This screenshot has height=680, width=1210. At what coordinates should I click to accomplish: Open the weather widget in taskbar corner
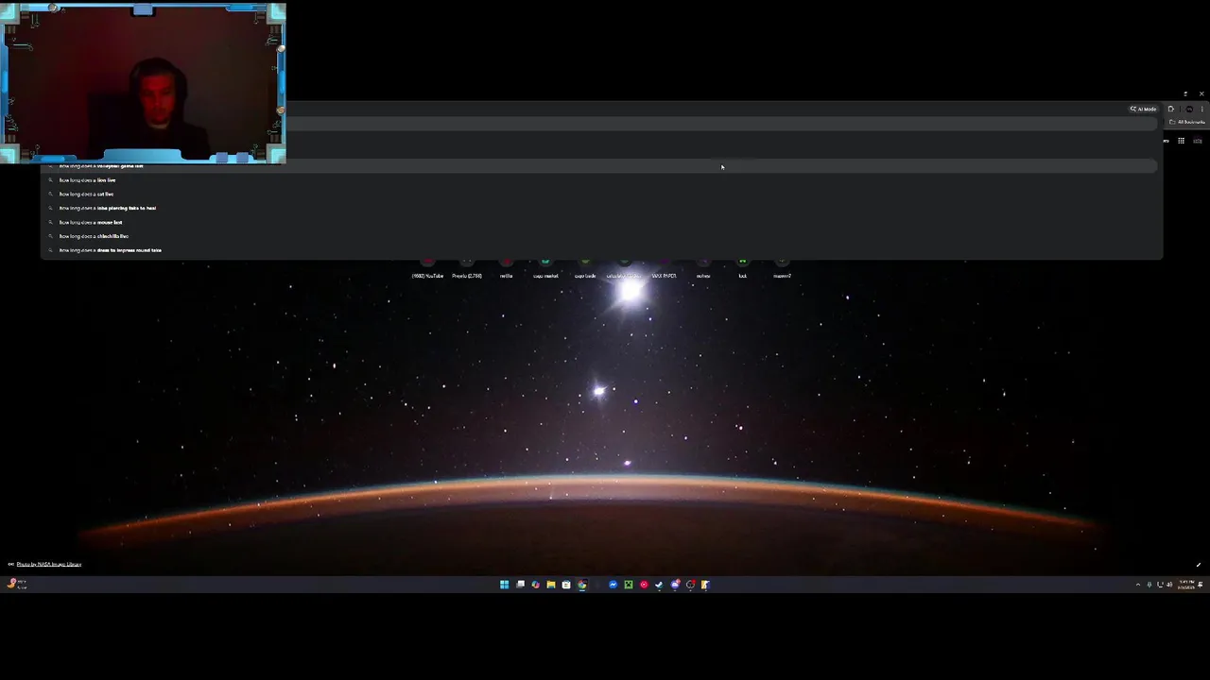pyautogui.click(x=17, y=585)
